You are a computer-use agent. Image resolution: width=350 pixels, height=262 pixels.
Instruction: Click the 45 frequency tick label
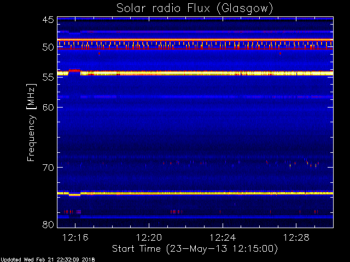tap(48, 20)
